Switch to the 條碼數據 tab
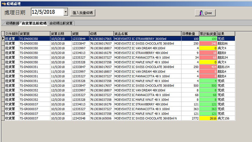This screenshot has height=142, width=252. [x=12, y=23]
